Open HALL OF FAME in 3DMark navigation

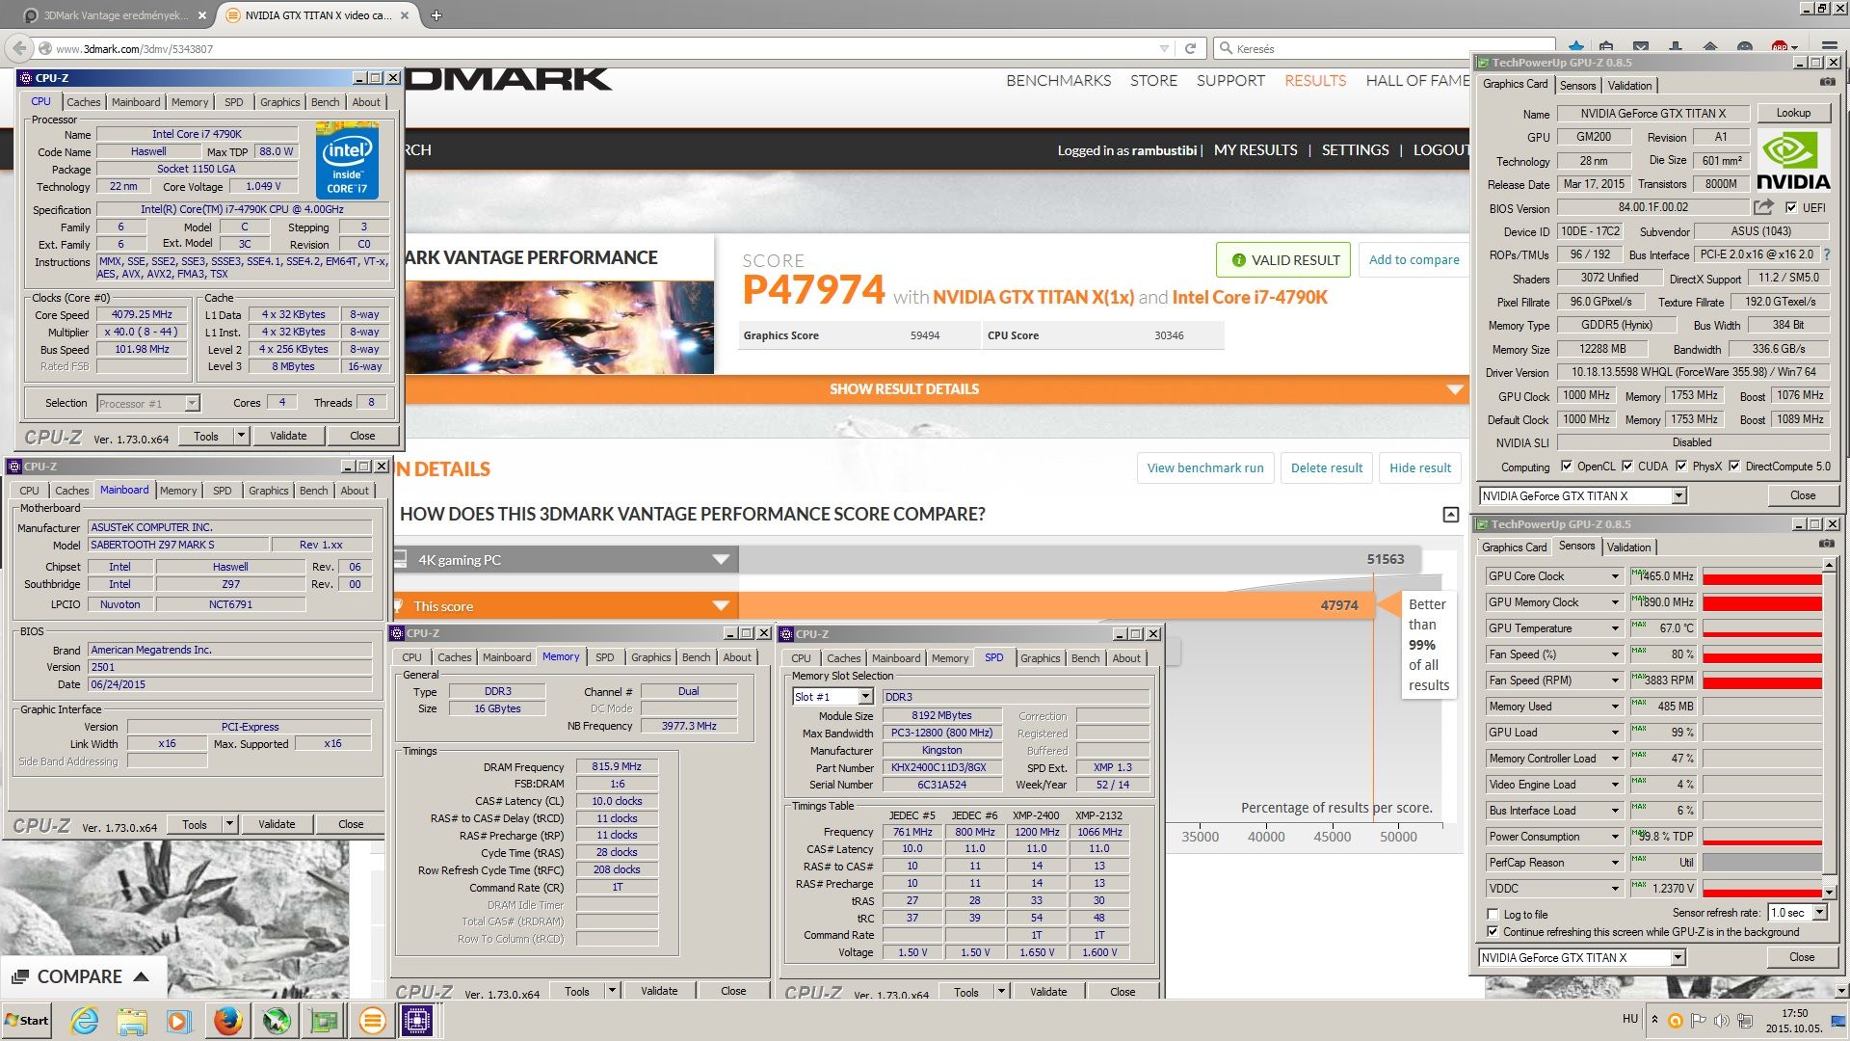point(1417,81)
